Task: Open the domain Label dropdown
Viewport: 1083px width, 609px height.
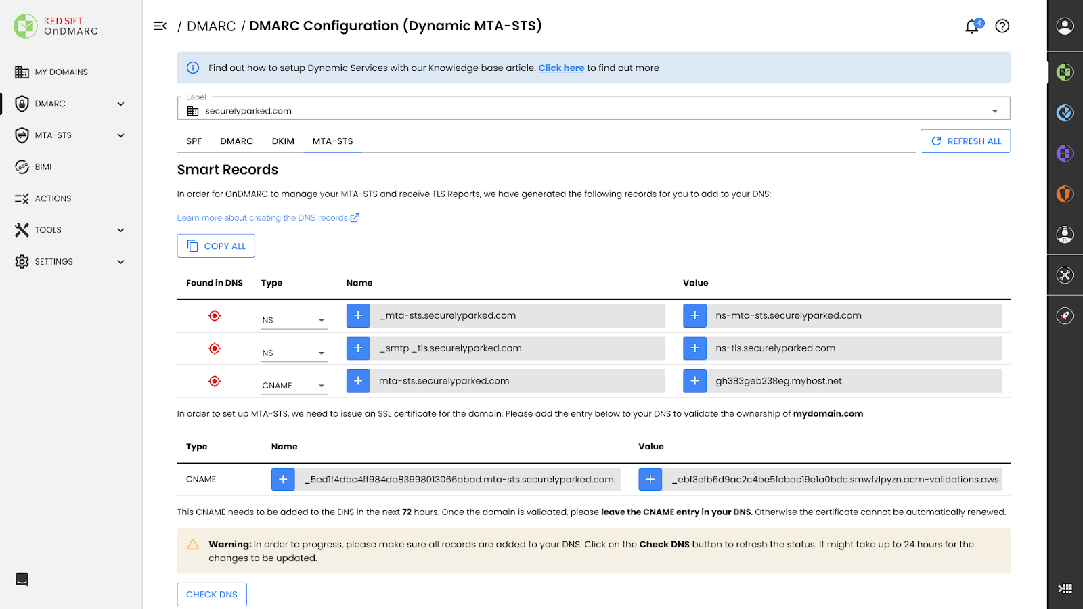Action: coord(594,111)
